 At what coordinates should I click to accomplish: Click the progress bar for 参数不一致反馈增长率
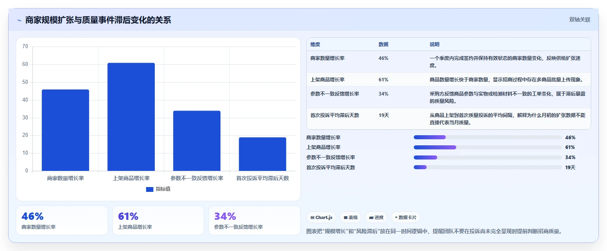[487, 157]
